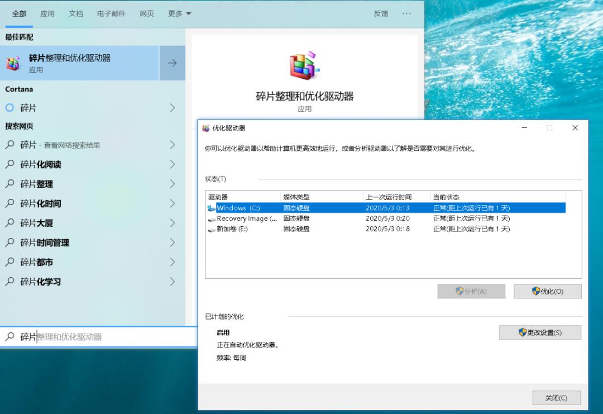Switch to the 网页 tab
The height and width of the screenshot is (414, 603).
click(146, 13)
